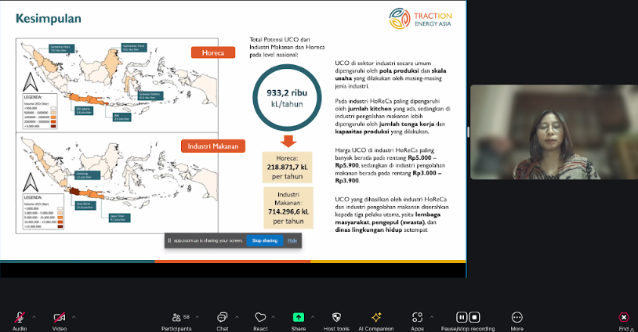Viewport: 638px width, 332px height.
Task: Click the Stop sharing button
Action: 264,240
